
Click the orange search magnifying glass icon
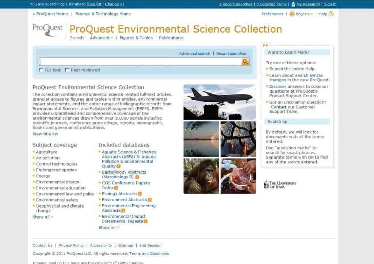pos(245,61)
